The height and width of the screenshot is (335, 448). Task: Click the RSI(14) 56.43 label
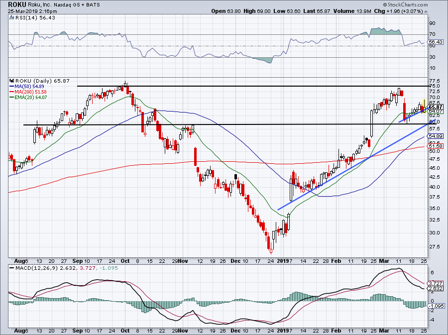[35, 18]
